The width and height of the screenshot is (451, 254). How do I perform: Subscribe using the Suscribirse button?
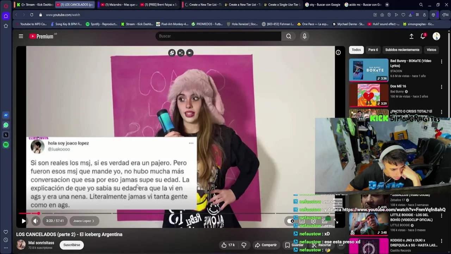pos(72,245)
